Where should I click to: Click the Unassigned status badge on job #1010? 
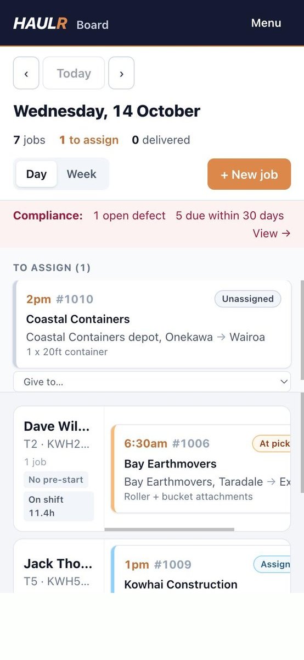click(247, 299)
